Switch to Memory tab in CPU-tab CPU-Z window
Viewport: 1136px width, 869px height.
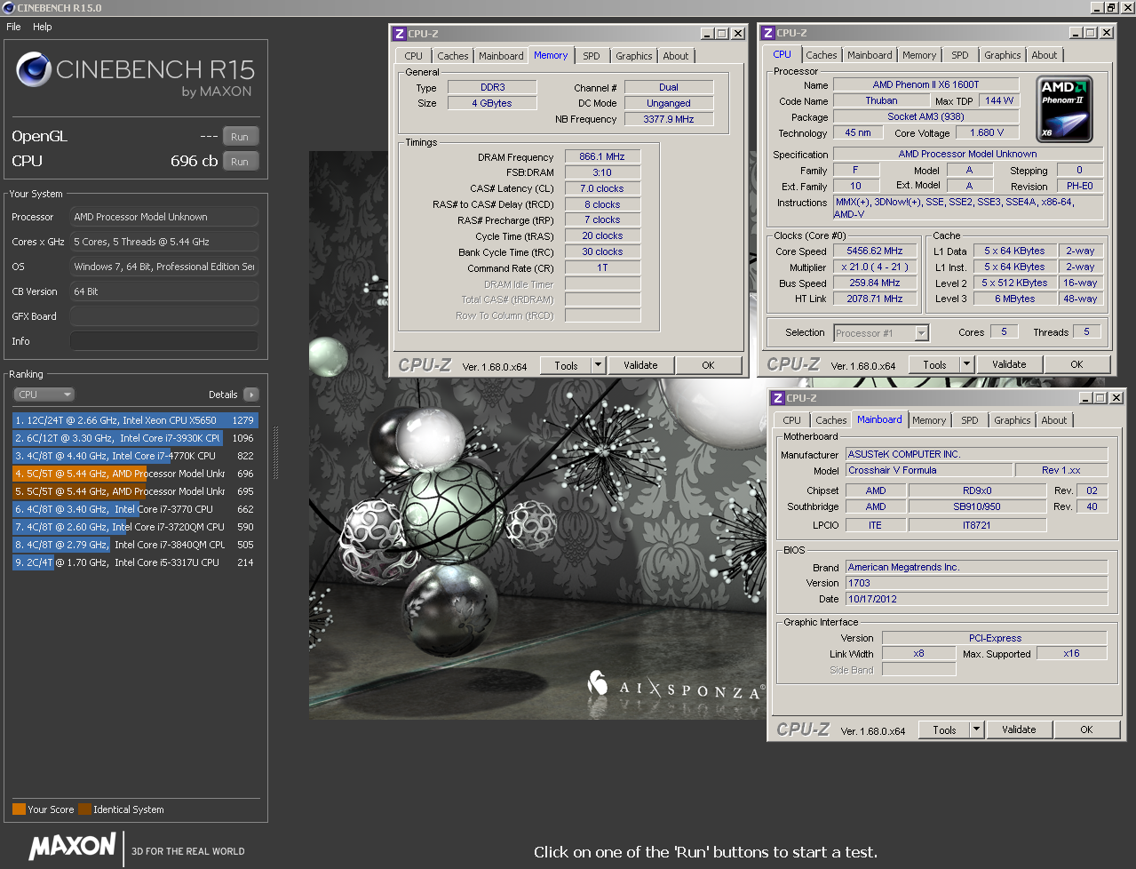[919, 55]
